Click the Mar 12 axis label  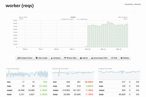(119, 49)
